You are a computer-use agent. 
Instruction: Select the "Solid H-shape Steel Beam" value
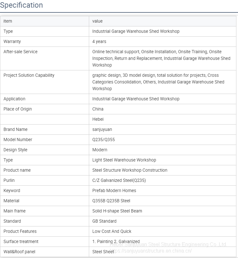coord(117,211)
